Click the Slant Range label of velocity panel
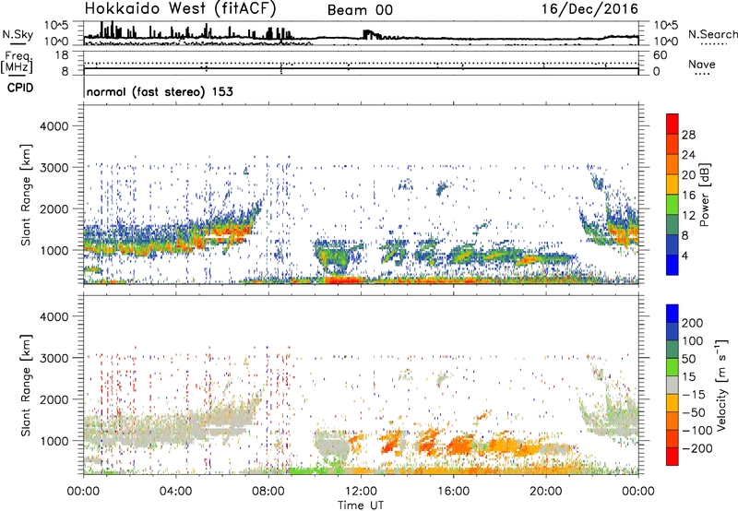This screenshot has width=738, height=511. pyautogui.click(x=26, y=385)
